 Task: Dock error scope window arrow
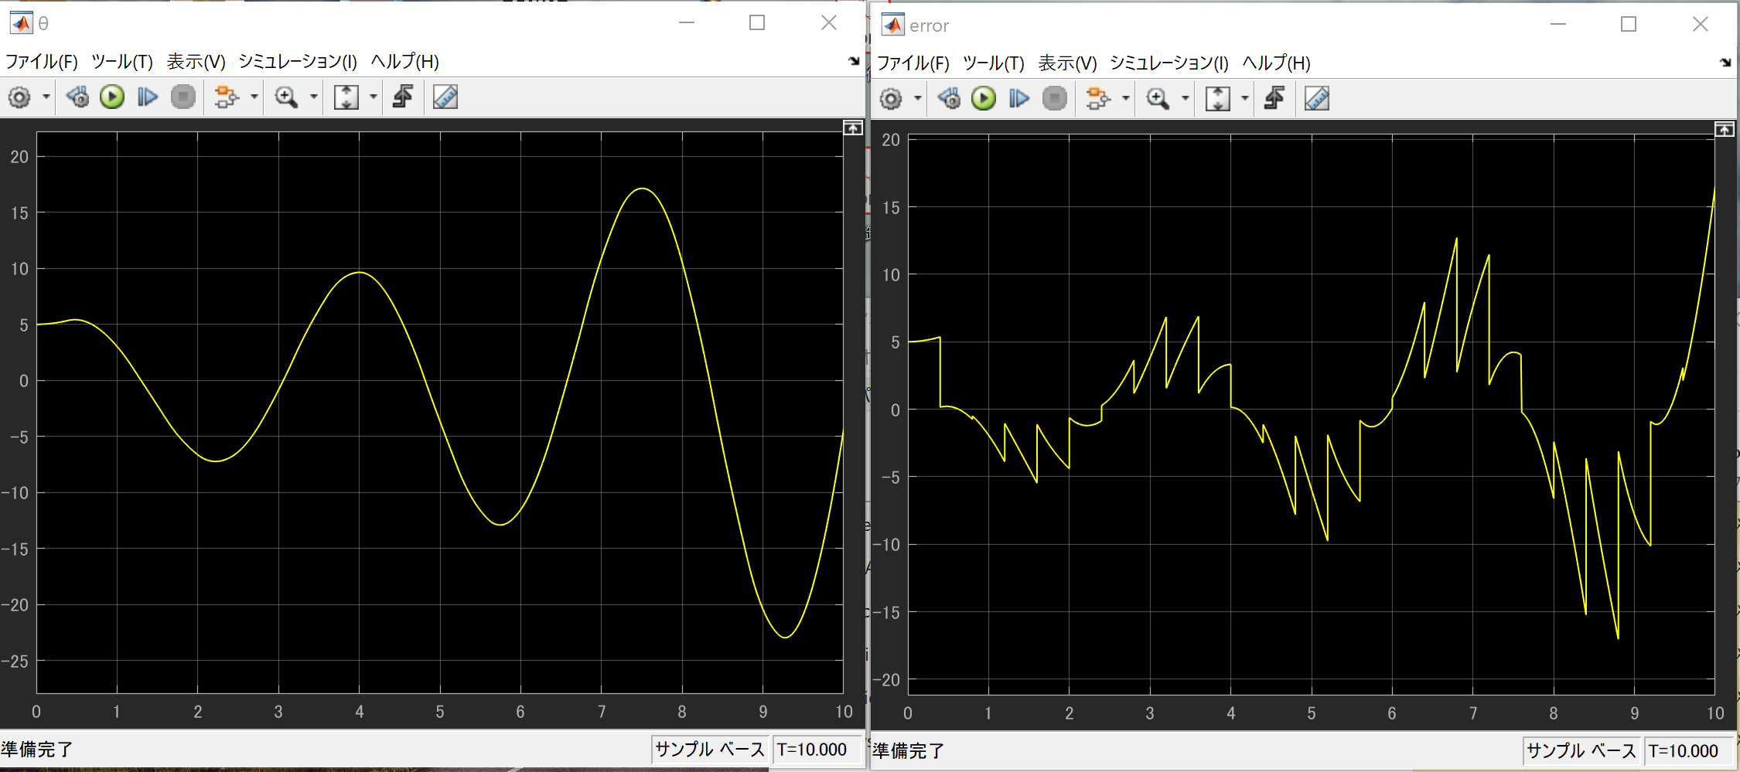click(1725, 63)
